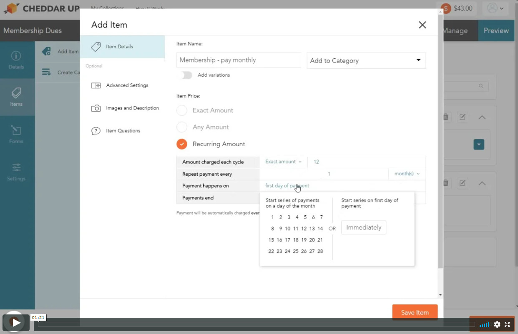Click the video play button
518x334 pixels.
pyautogui.click(x=16, y=322)
